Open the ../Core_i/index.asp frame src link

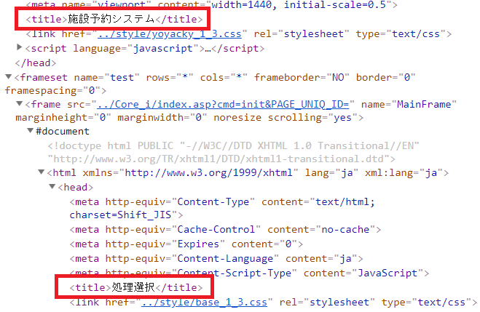pos(223,105)
